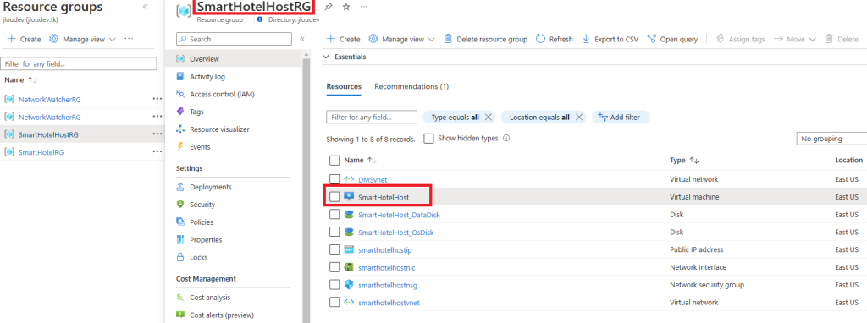This screenshot has width=867, height=323.
Task: Check the SmartHotelHost_OsDisk row checkbox
Action: (334, 232)
